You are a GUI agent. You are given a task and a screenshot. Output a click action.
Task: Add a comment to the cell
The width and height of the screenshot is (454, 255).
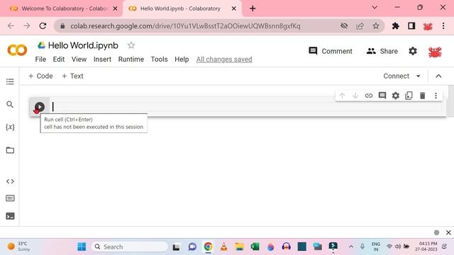tap(382, 96)
